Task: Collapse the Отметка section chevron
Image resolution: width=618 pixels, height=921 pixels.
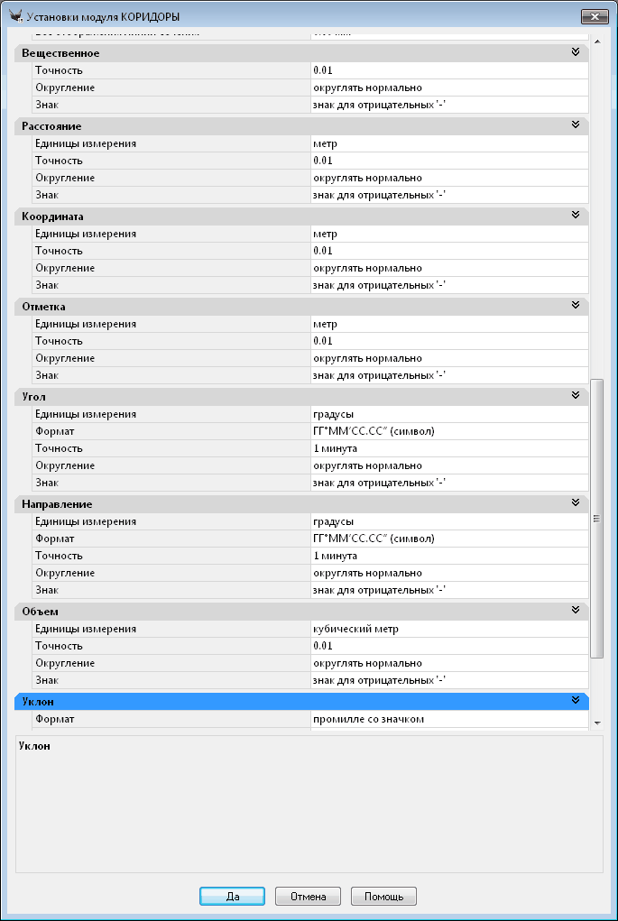Action: (575, 306)
